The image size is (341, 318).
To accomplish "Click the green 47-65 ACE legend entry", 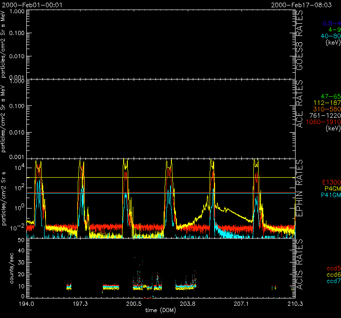I will 330,97.
